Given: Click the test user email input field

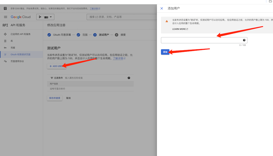Looking at the screenshot, I should (x=201, y=40).
